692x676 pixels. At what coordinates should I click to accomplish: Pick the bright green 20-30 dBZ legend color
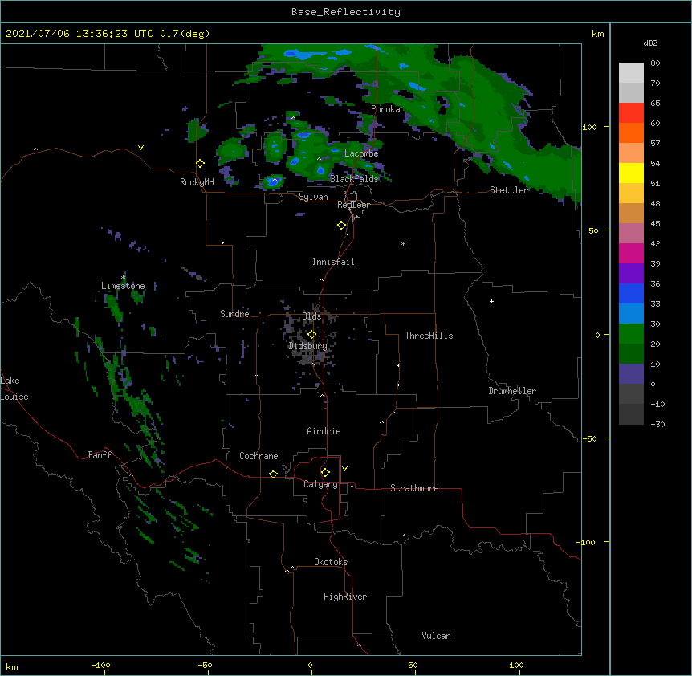tap(631, 334)
